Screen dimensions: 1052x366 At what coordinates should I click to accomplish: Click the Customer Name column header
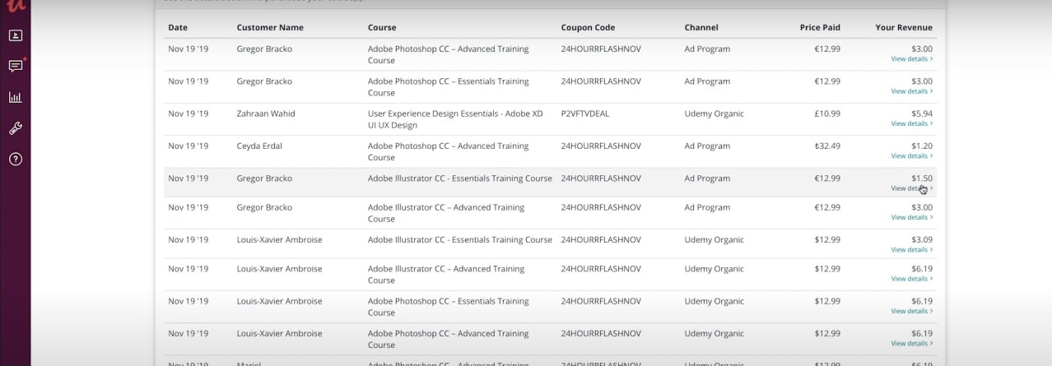(x=270, y=27)
